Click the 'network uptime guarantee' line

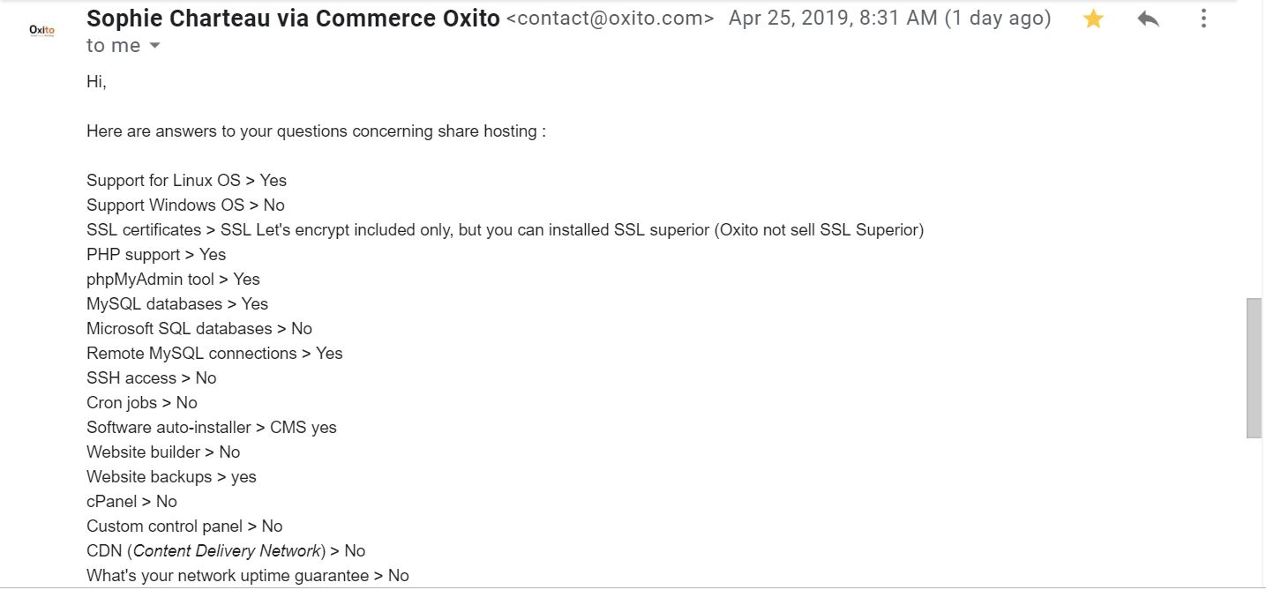tap(248, 576)
